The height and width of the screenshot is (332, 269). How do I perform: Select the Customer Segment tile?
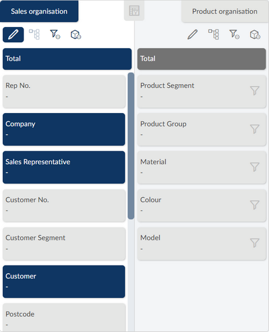pyautogui.click(x=64, y=244)
